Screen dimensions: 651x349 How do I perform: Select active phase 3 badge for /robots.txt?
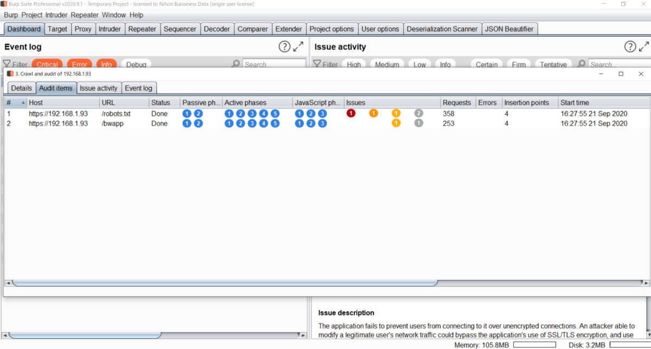coord(252,113)
